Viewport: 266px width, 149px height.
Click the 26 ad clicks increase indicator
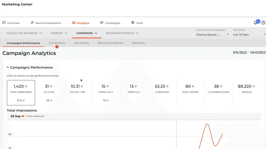point(49,100)
